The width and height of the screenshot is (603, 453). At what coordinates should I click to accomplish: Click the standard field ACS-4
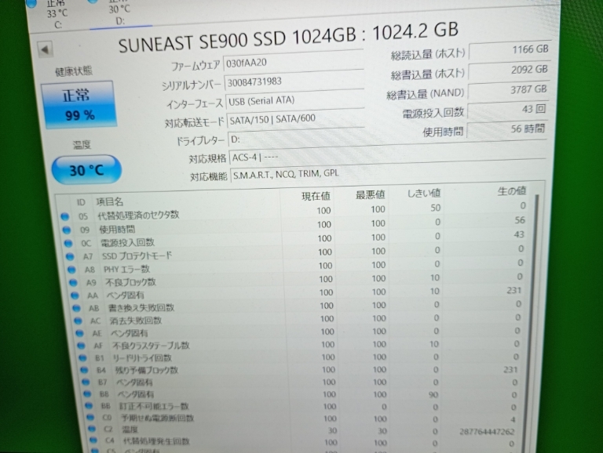pos(387,156)
